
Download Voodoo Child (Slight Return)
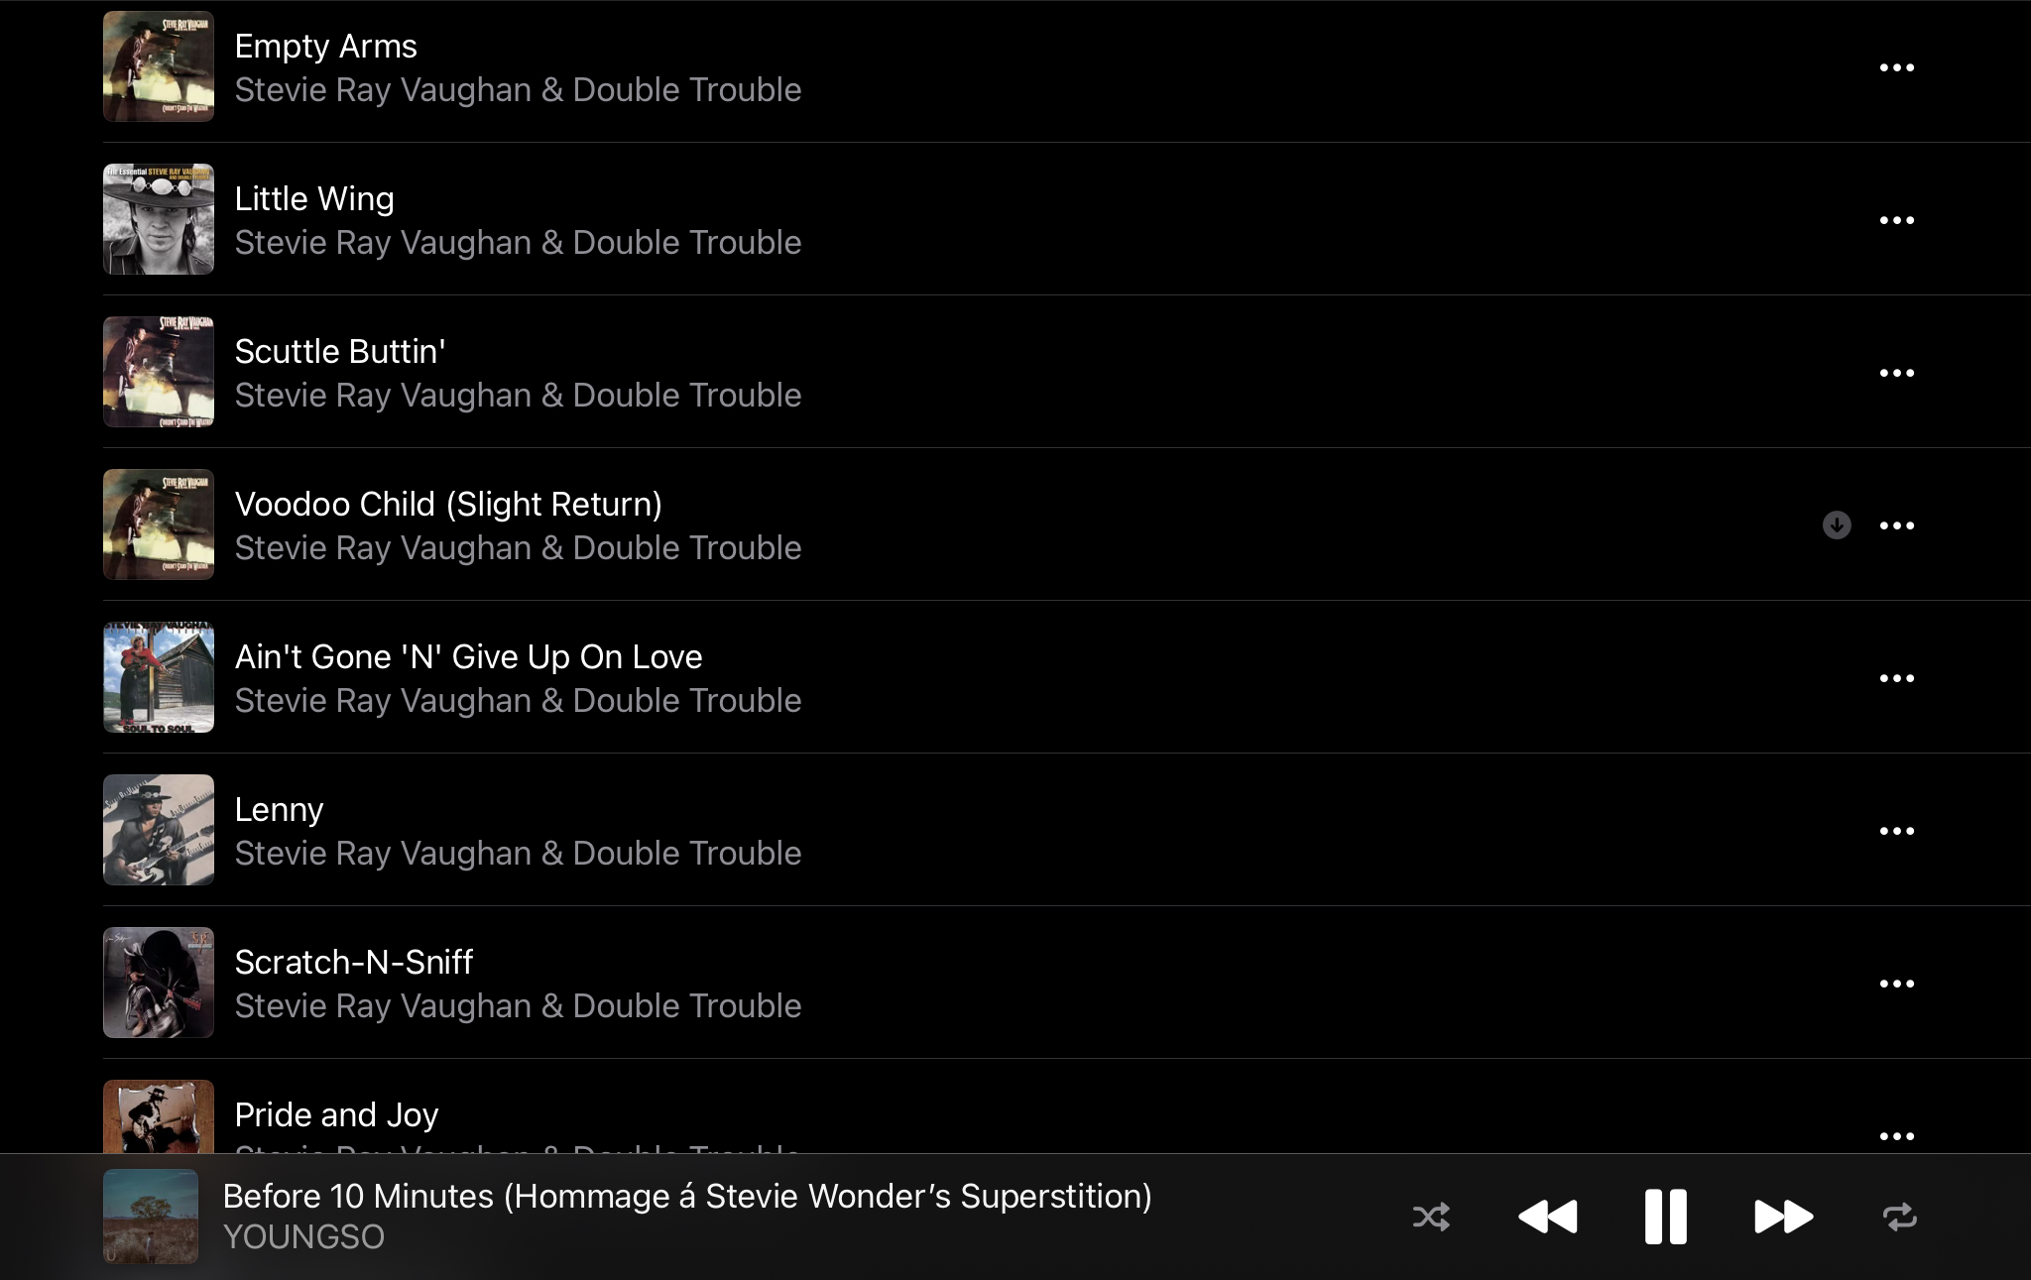click(1837, 525)
